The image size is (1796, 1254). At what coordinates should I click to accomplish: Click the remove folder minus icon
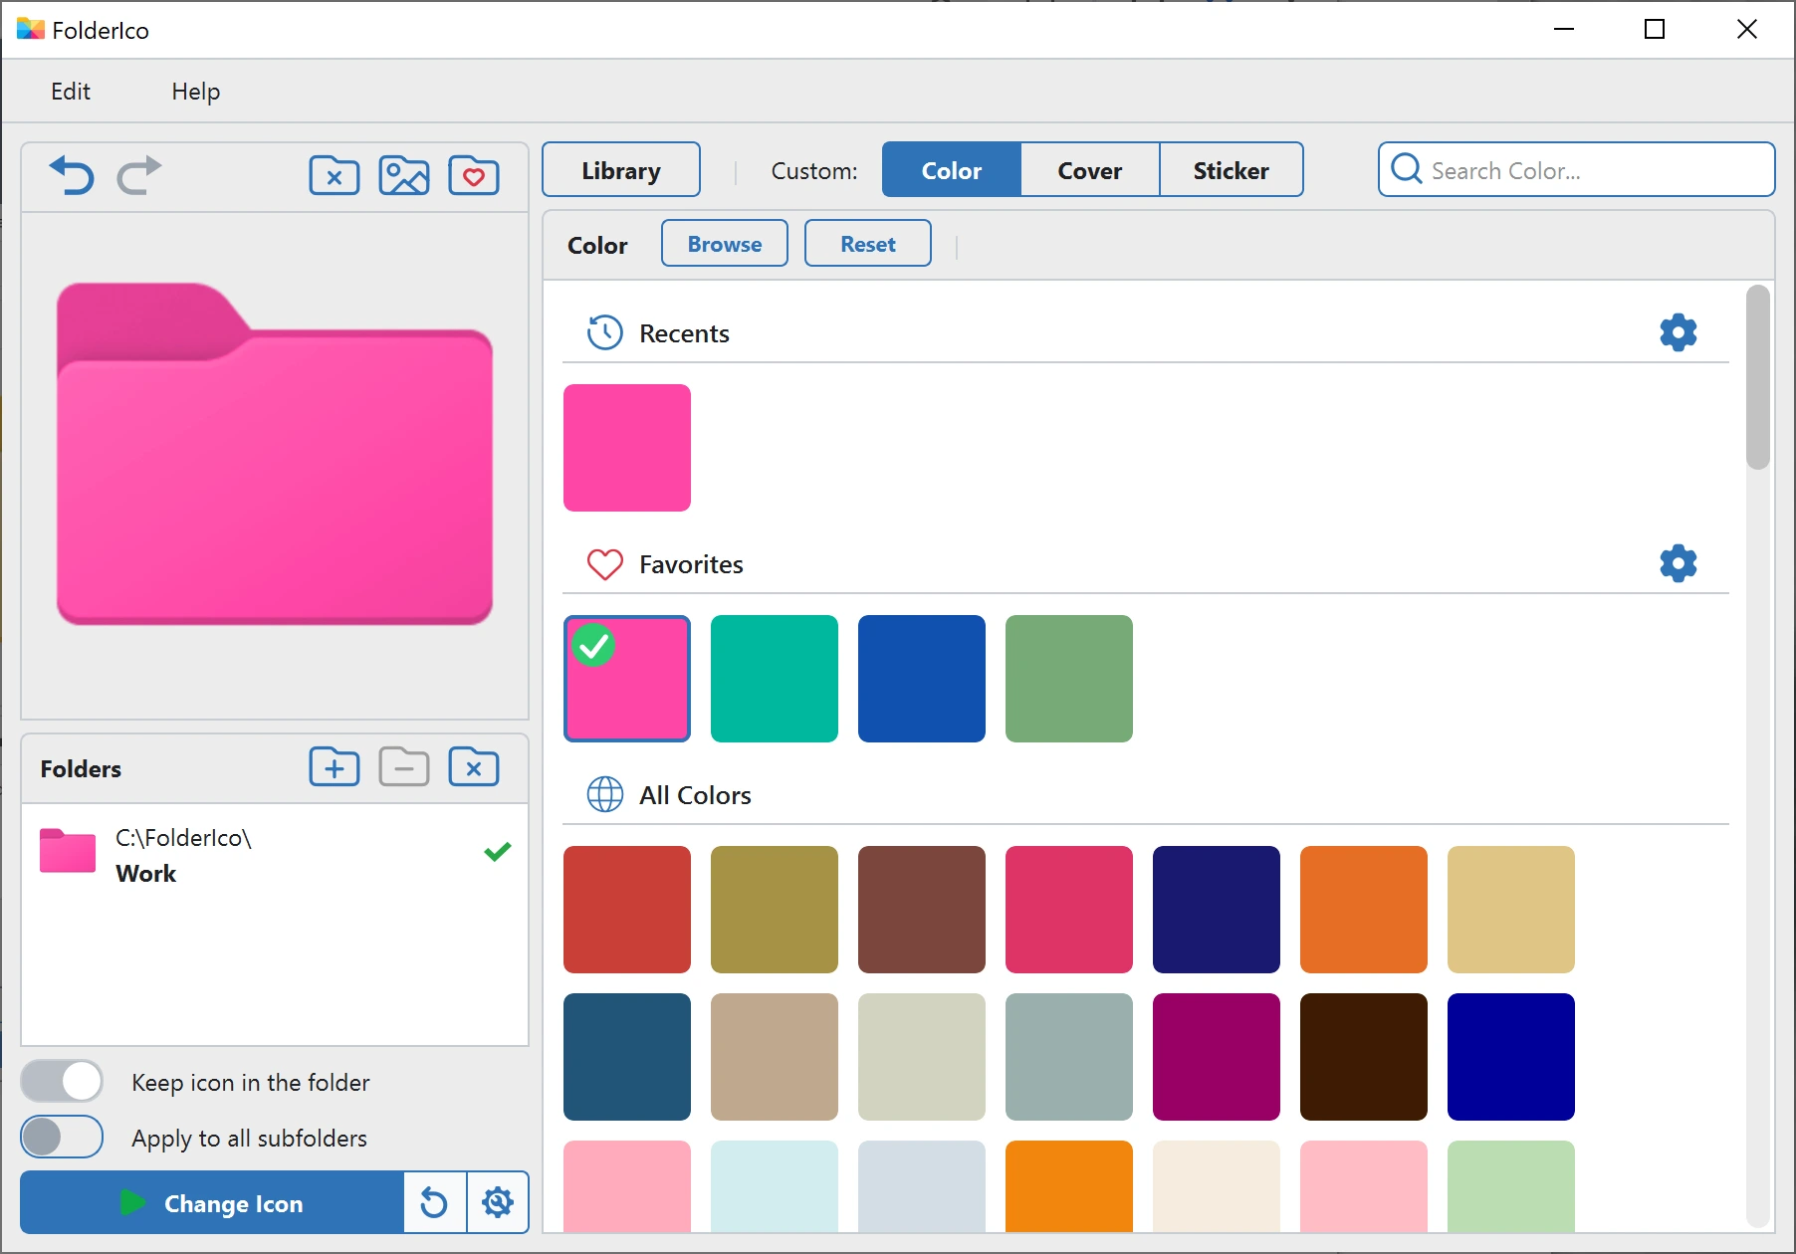pyautogui.click(x=404, y=767)
